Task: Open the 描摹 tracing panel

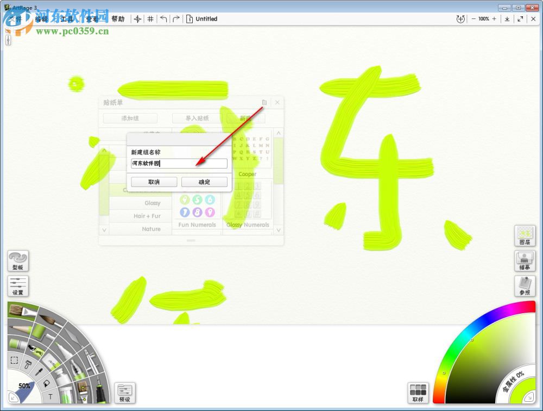Action: 525,261
